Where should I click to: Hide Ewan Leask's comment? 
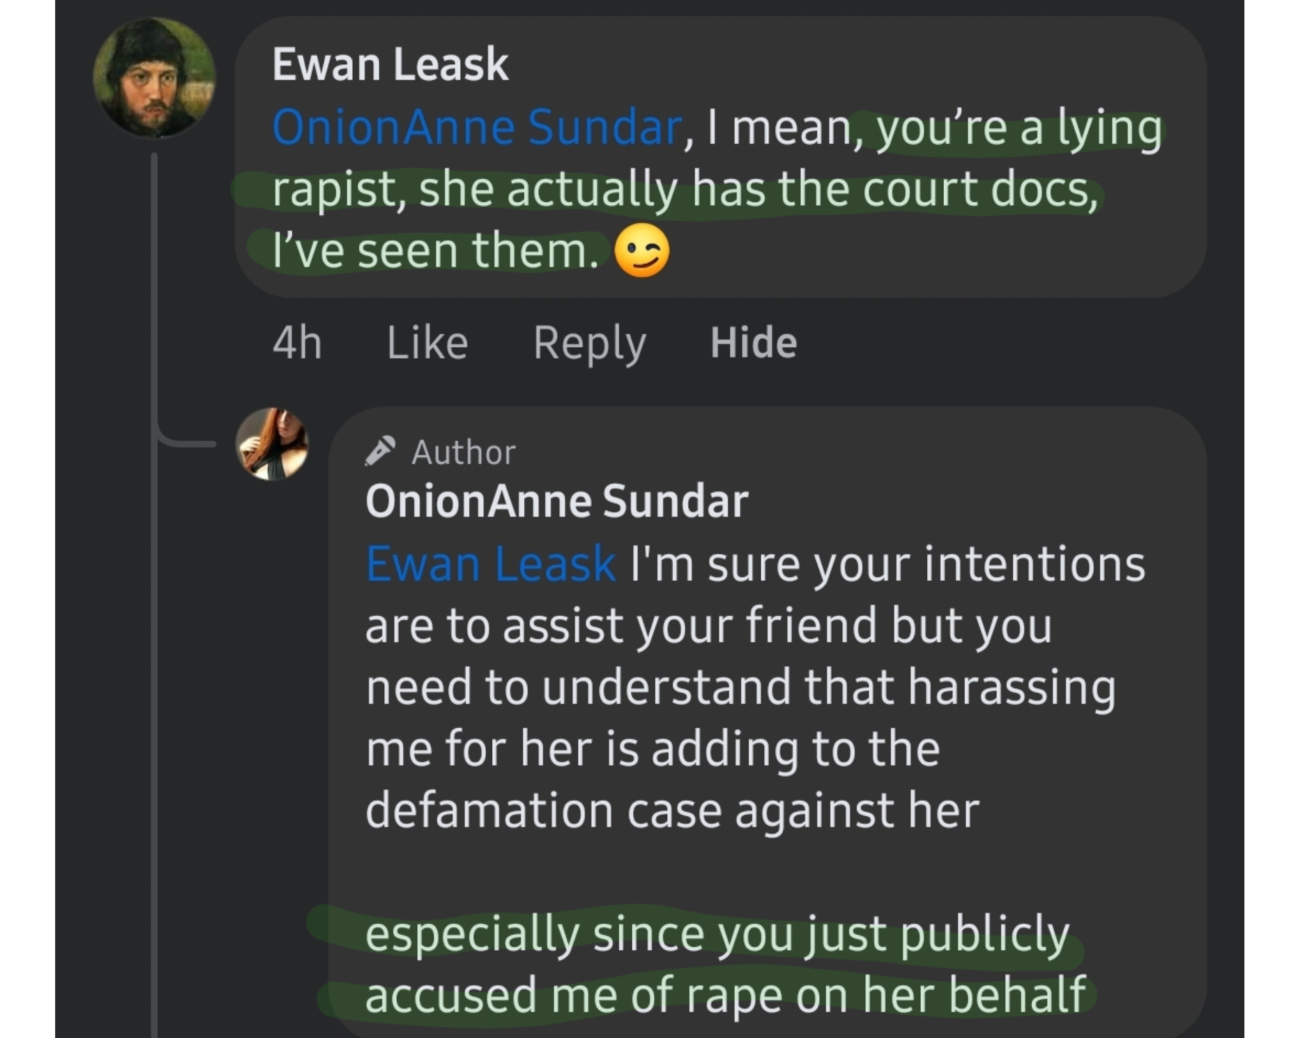pos(753,343)
